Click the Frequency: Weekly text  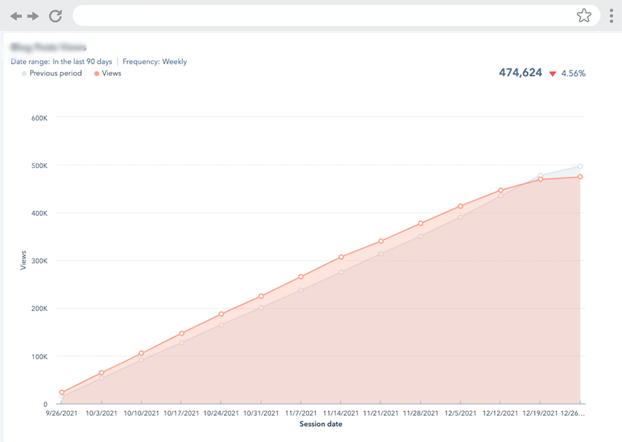pos(155,62)
